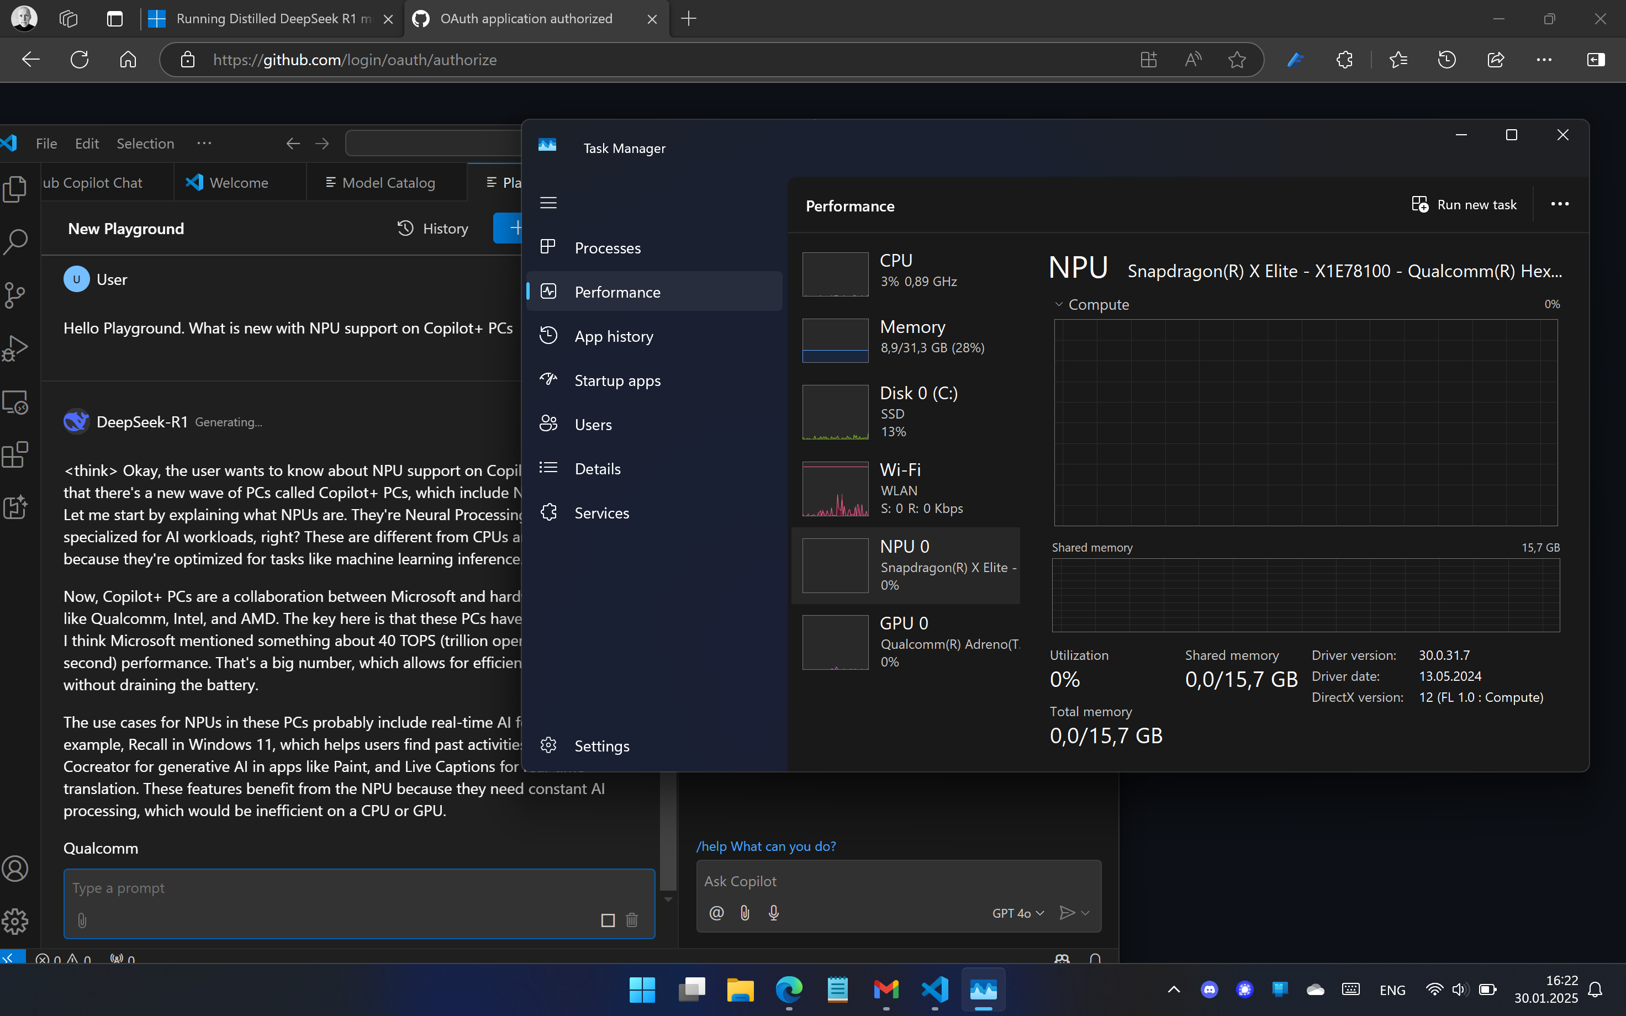Click the Run and Debug icon
This screenshot has height=1016, width=1626.
15,348
